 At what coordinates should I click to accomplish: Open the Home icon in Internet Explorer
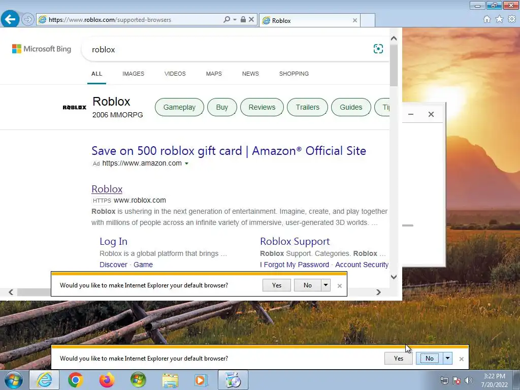[487, 19]
